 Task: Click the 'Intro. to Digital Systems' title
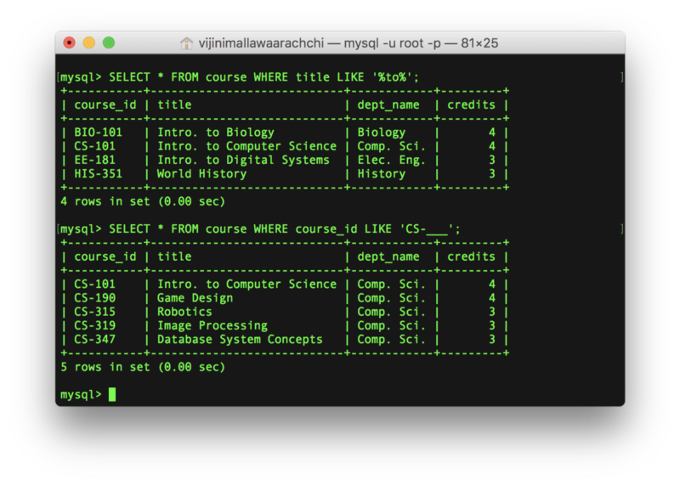tap(243, 160)
